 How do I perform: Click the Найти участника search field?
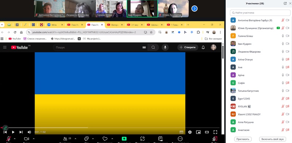pyautogui.click(x=260, y=13)
